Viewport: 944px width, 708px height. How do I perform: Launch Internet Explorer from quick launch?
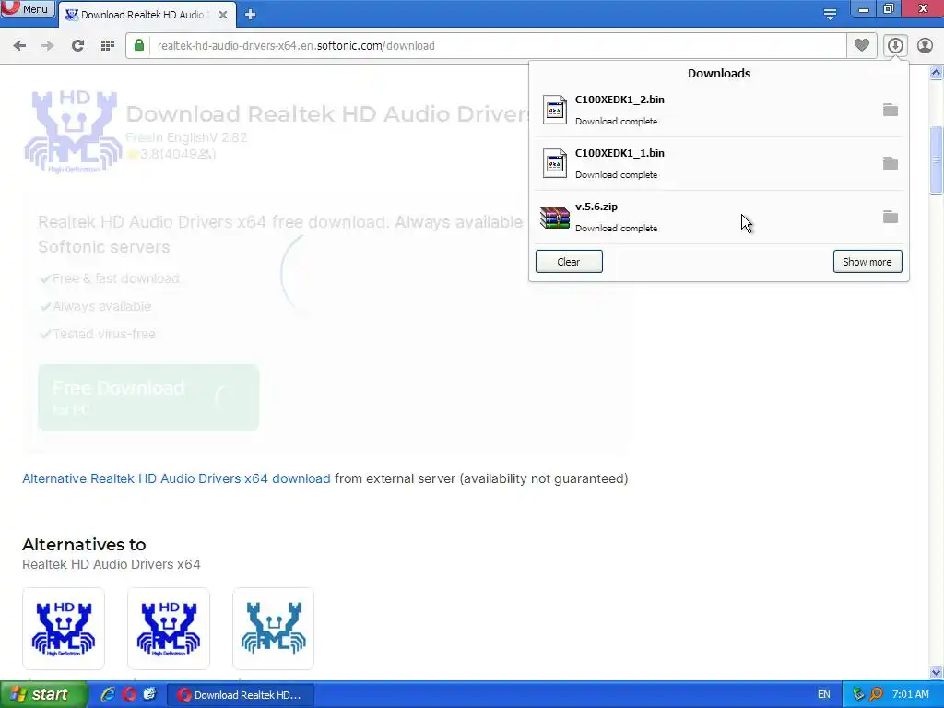click(x=109, y=695)
